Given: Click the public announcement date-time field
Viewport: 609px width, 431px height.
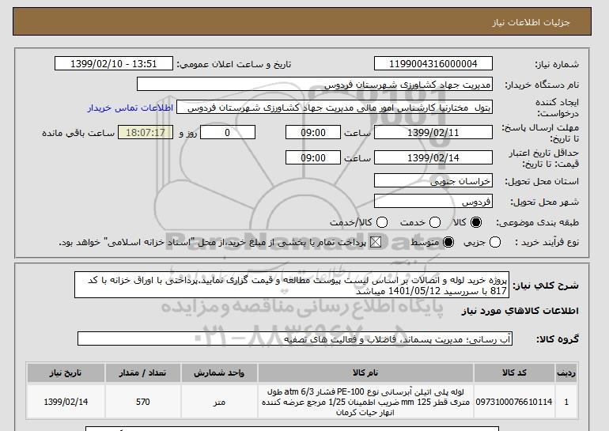Looking at the screenshot, I should [x=114, y=64].
